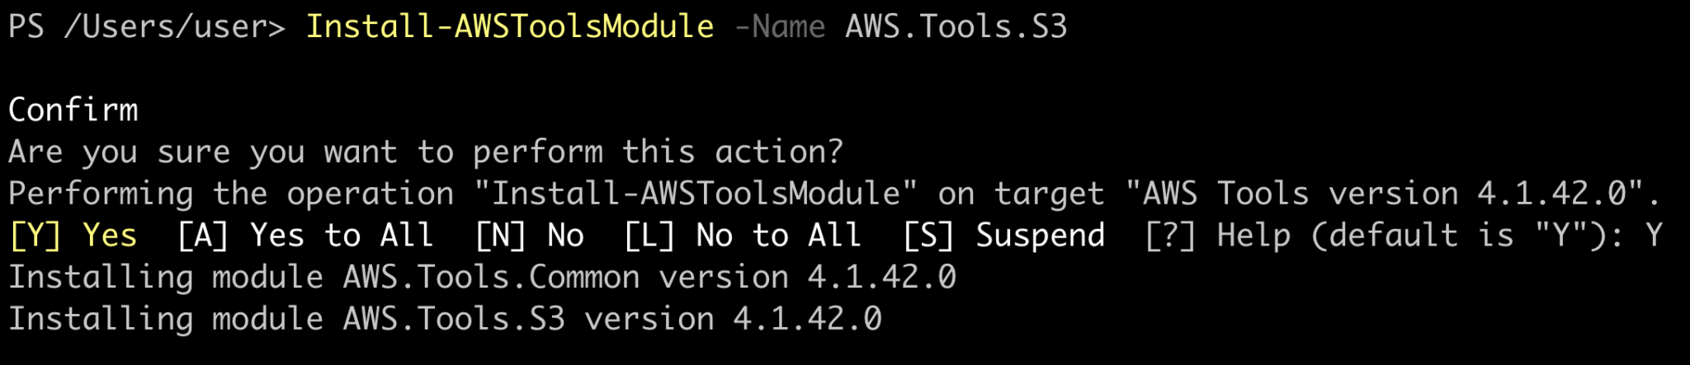Click the "Are you sure" question line

pos(426,152)
